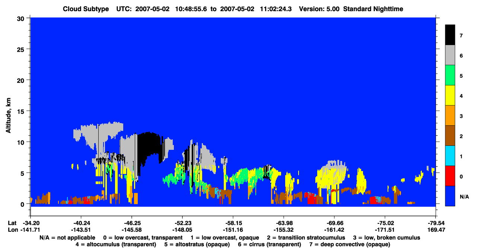Click legend text '2 = transitiion stratocumulus'
Viewport: 484px width, 248px height.
point(306,238)
